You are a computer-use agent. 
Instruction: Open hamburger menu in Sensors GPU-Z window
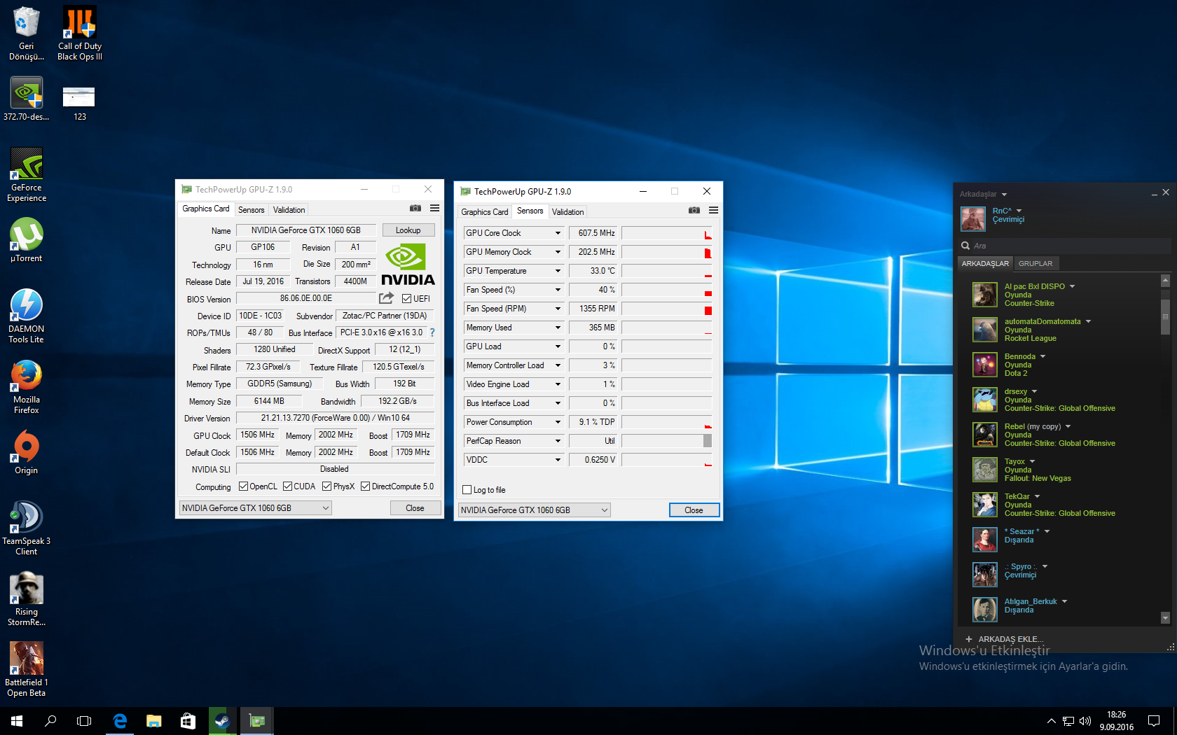(x=713, y=211)
